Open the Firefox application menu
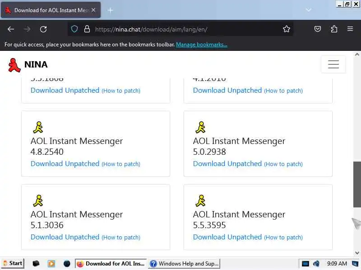This screenshot has width=361, height=270. tap(350, 29)
